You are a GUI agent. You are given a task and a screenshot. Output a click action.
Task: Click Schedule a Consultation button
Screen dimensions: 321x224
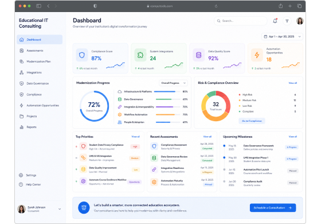(273, 208)
